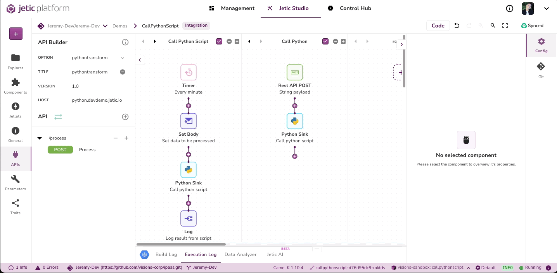Click the API swap arrows icon
This screenshot has height=273, width=557.
[58, 116]
